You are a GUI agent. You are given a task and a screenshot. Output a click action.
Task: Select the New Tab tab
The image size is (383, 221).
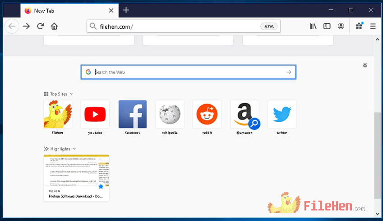(x=69, y=10)
